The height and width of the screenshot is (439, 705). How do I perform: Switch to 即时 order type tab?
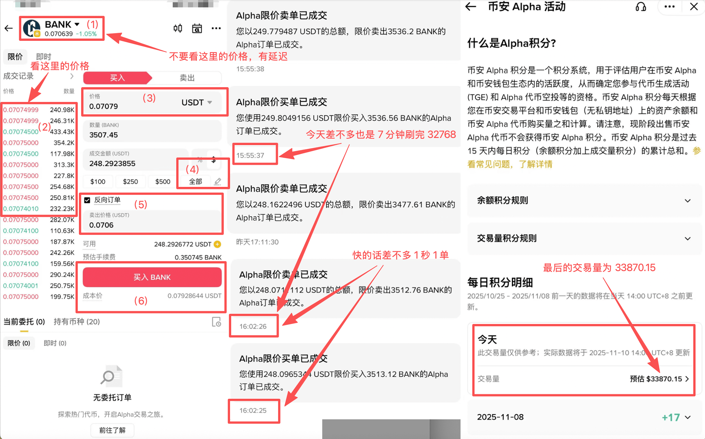(x=43, y=56)
